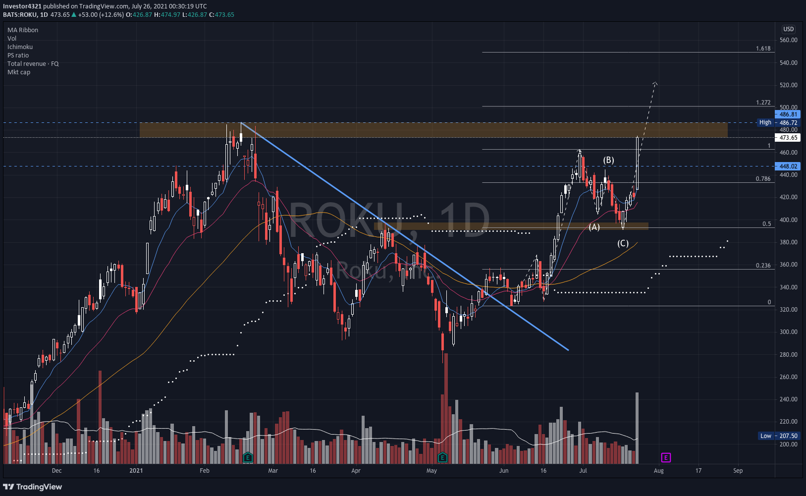Click the purple upcoming earnings E marker
806x496 pixels.
point(666,457)
